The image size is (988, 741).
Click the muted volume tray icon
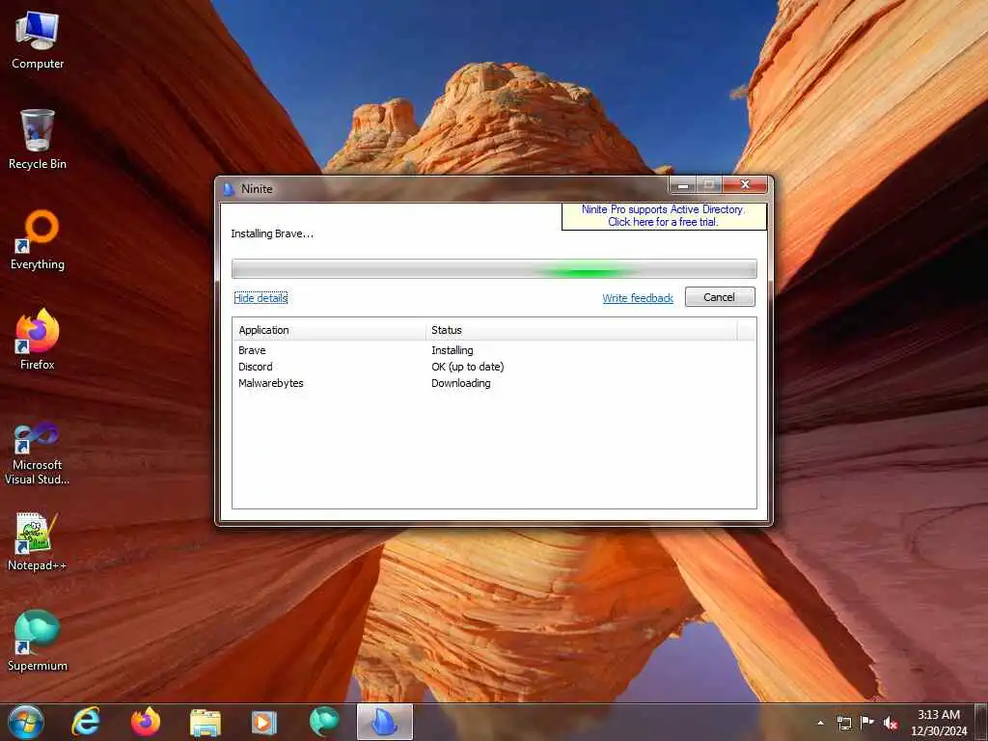click(891, 723)
